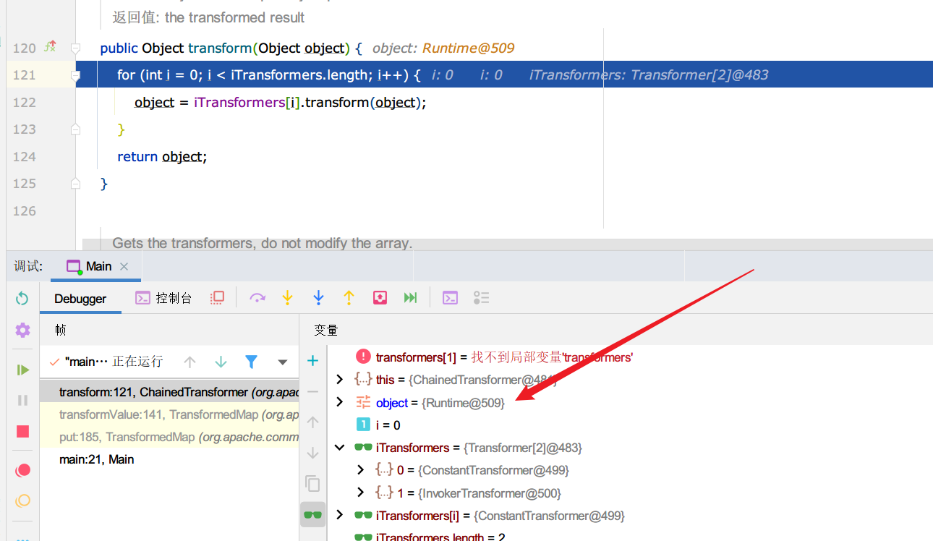This screenshot has height=541, width=933.
Task: Click the blue Force Step Into arrow
Action: tap(318, 298)
